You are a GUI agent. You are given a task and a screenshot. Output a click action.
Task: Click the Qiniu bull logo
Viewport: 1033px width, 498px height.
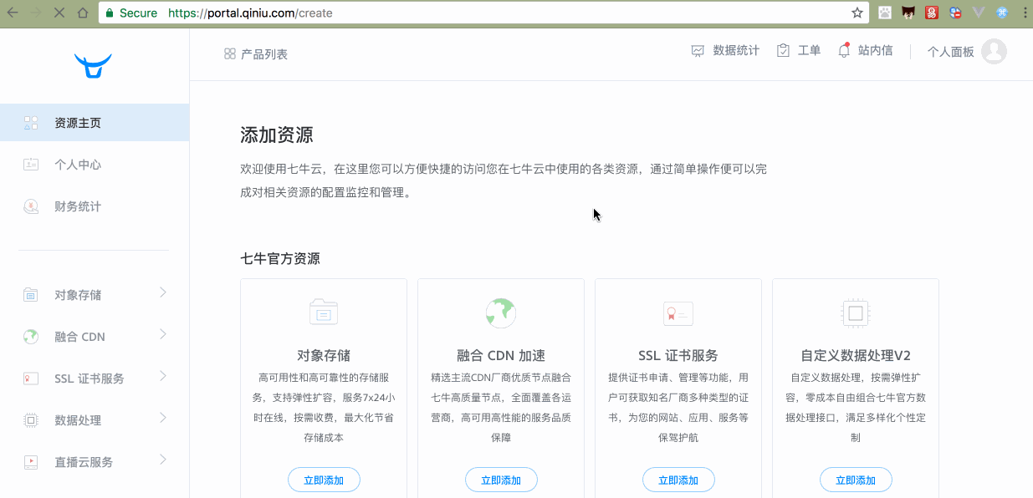pos(93,66)
